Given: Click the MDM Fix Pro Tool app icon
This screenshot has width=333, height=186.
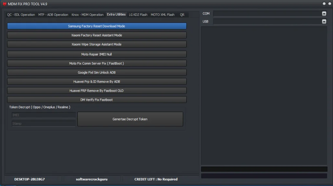Looking at the screenshot, I should pos(5,4).
